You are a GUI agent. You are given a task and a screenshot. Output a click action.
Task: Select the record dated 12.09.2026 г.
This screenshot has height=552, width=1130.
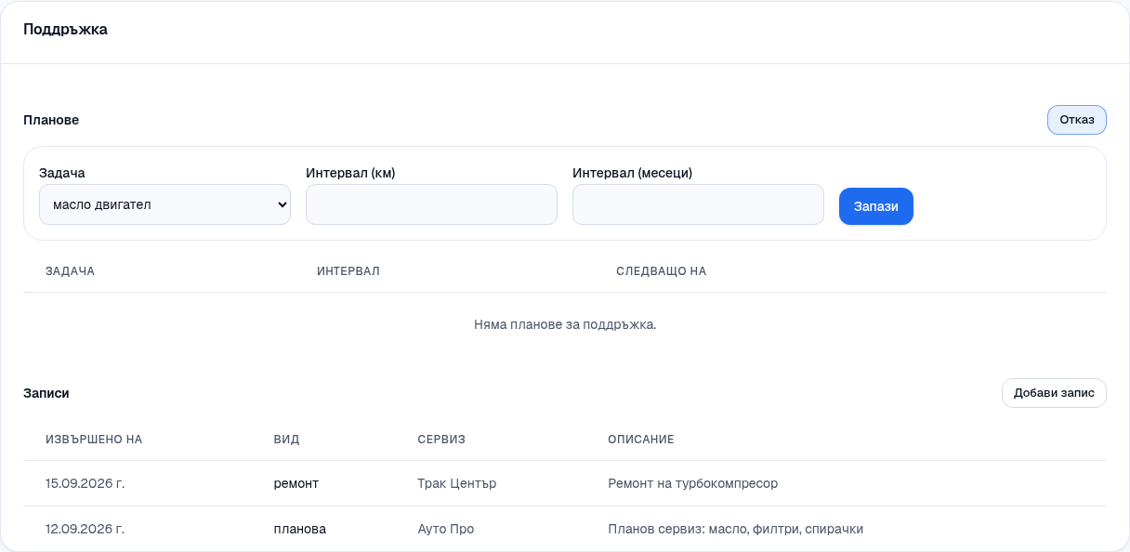565,529
